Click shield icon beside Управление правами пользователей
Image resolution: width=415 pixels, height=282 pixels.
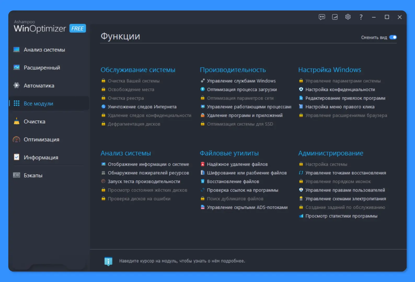[x=301, y=190]
